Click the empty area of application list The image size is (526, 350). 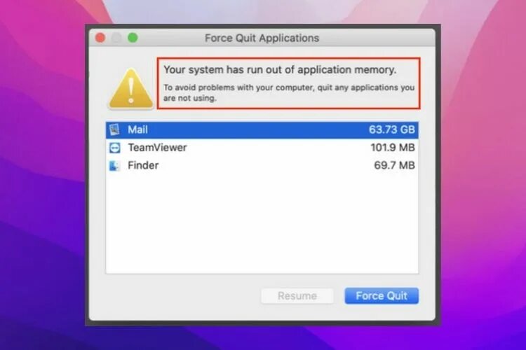click(x=262, y=224)
